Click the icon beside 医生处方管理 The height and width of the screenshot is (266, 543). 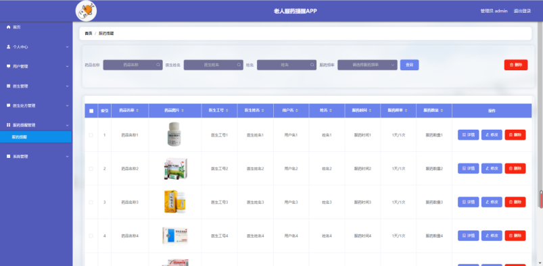coord(8,105)
